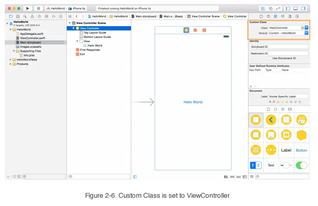Open the File inspector tab
The height and width of the screenshot is (206, 318).
coord(261,17)
